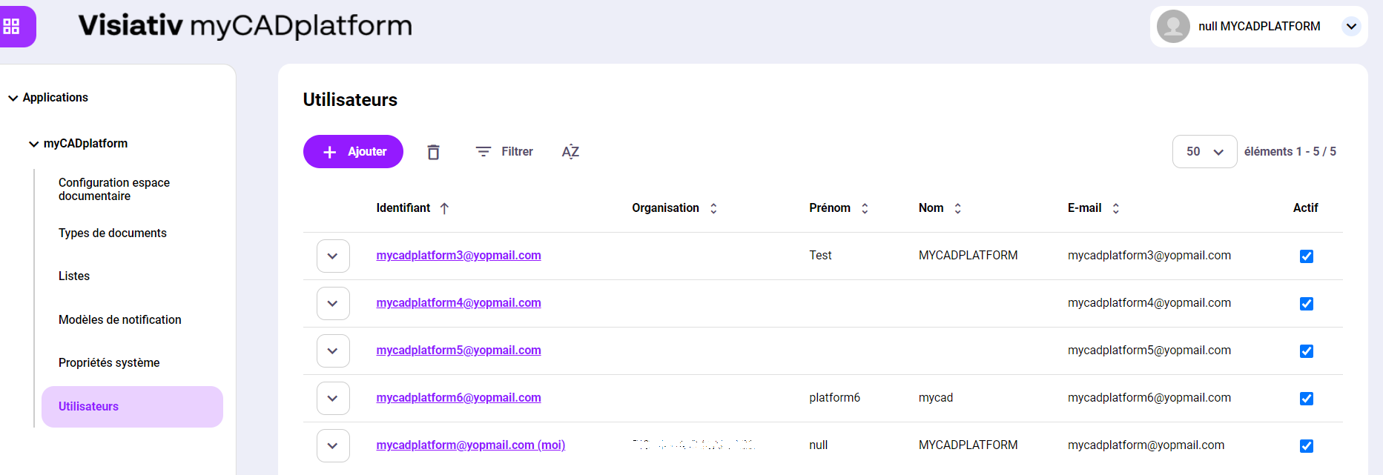Click the Ajouter button
Screen dimensions: 1383x475
tap(353, 152)
